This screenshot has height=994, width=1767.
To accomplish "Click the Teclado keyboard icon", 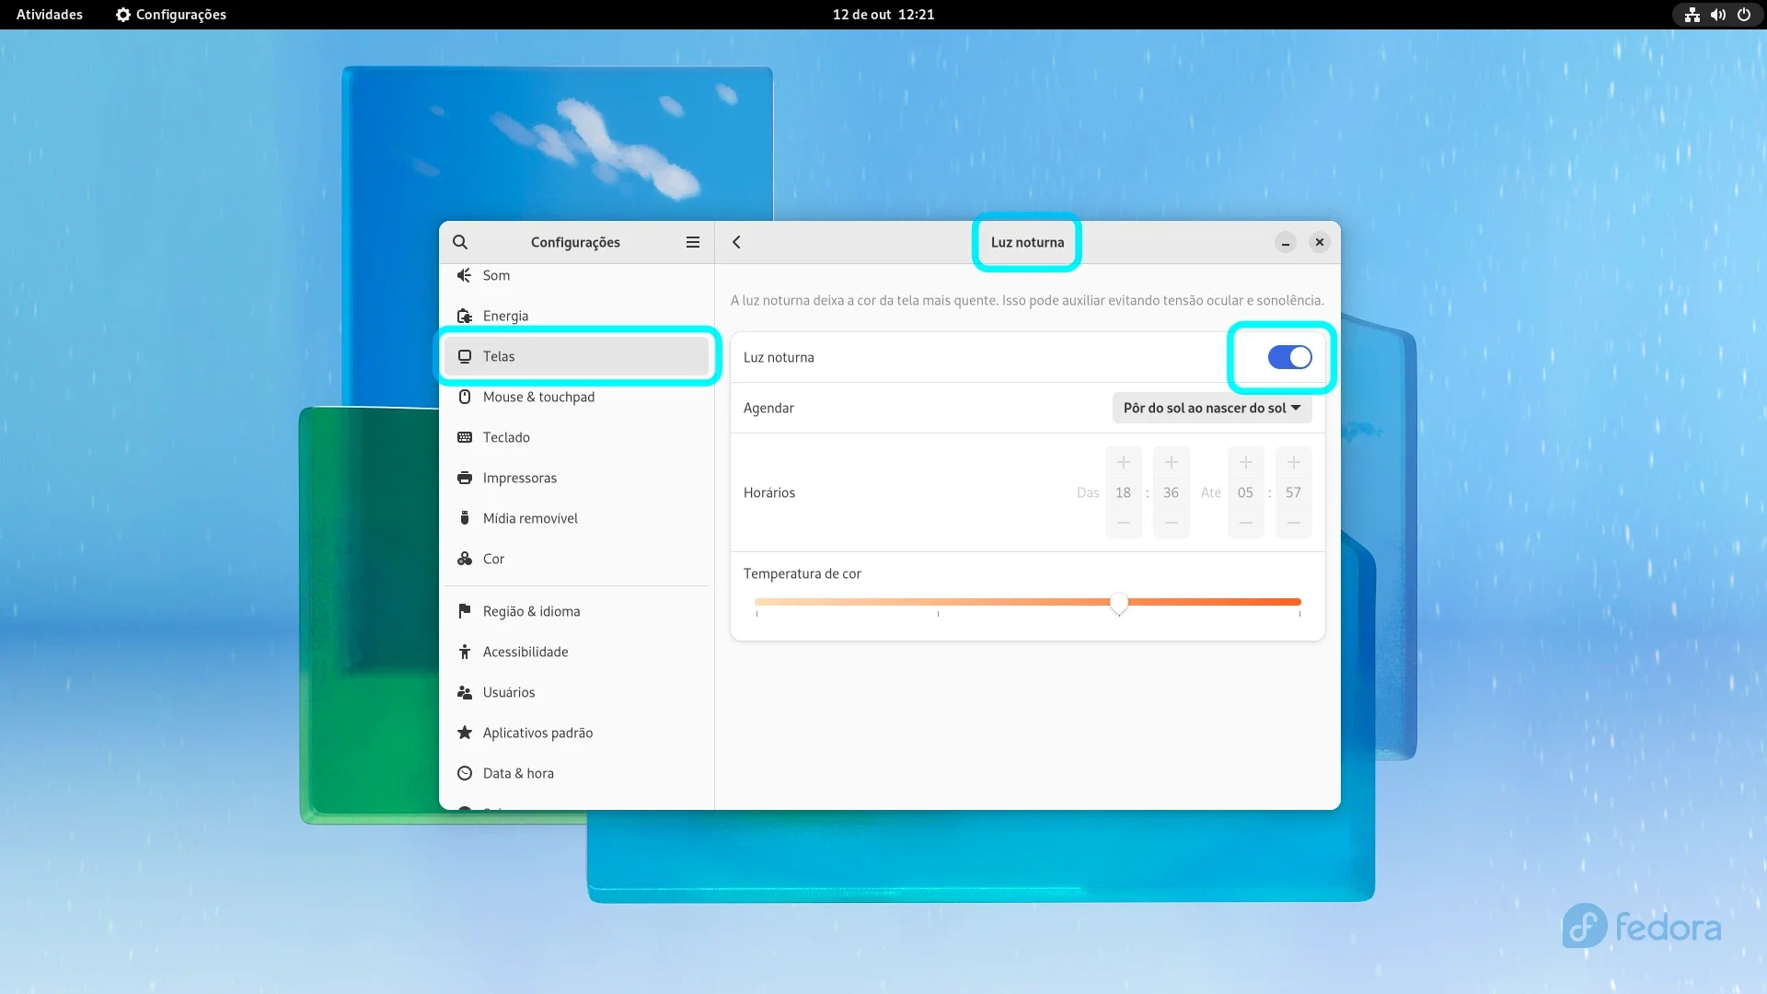I will (x=465, y=437).
